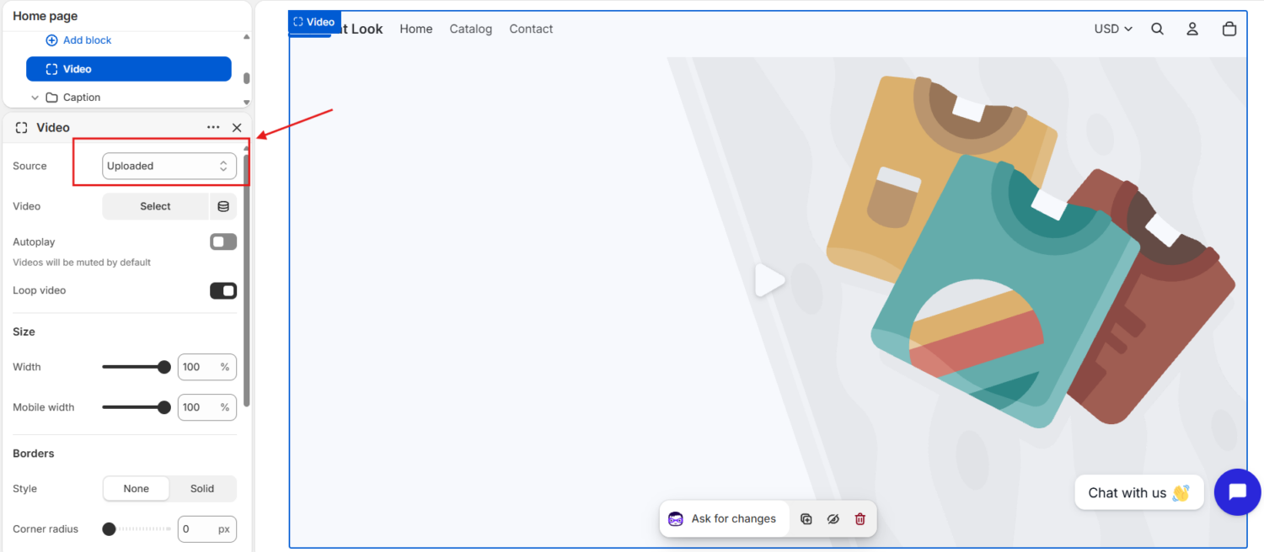Viewport: 1264px width, 552px height.
Task: Open the Source dropdown set to Uploaded
Action: [169, 166]
